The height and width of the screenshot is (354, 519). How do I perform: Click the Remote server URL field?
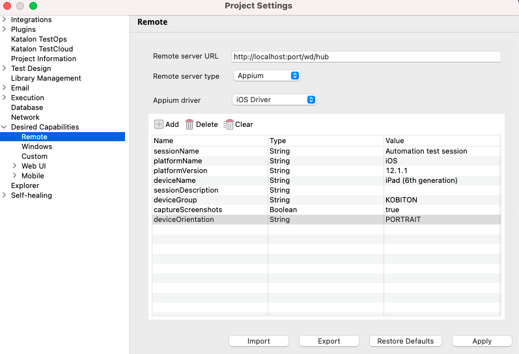tap(366, 57)
